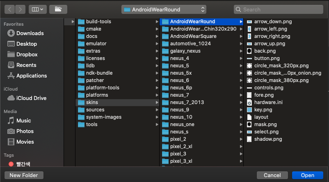Image resolution: width=329 pixels, height=182 pixels.
Task: Select the emulator folder
Action: pyautogui.click(x=117, y=44)
